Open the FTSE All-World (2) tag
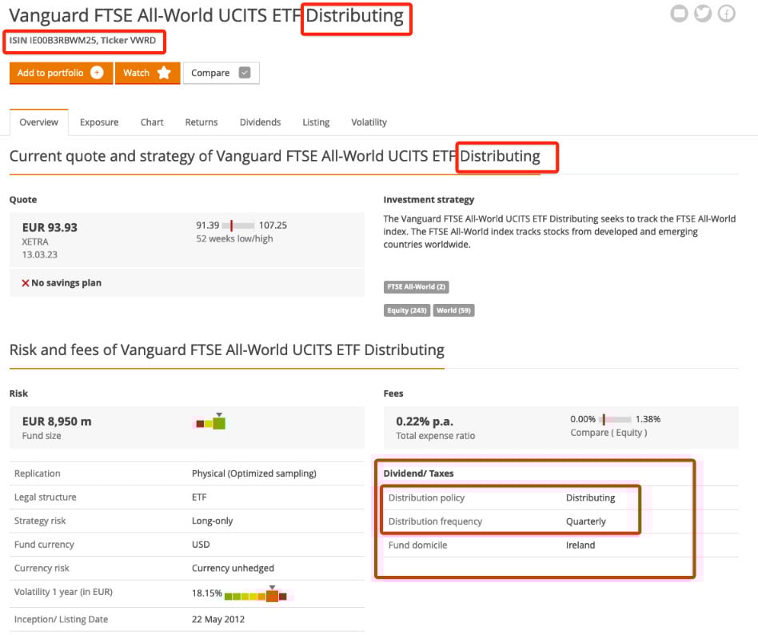Image resolution: width=758 pixels, height=635 pixels. [x=417, y=287]
